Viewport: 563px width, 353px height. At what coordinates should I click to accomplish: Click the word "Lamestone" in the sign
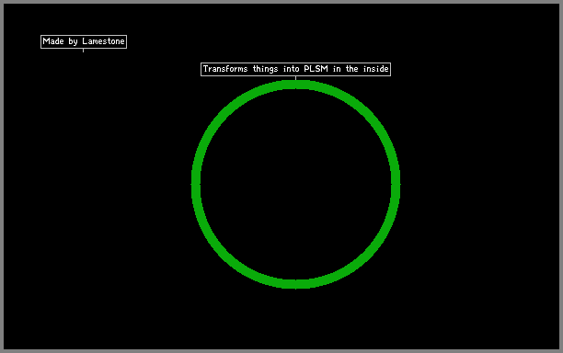pyautogui.click(x=103, y=41)
